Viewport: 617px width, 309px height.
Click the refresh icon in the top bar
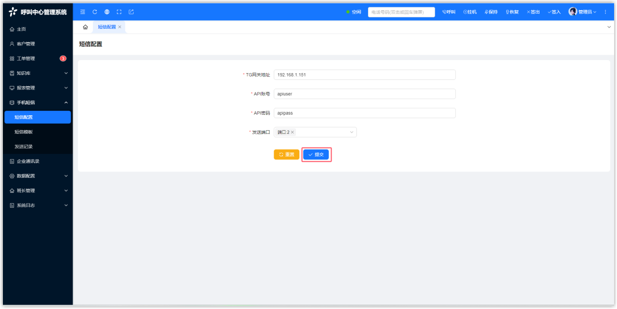click(95, 12)
